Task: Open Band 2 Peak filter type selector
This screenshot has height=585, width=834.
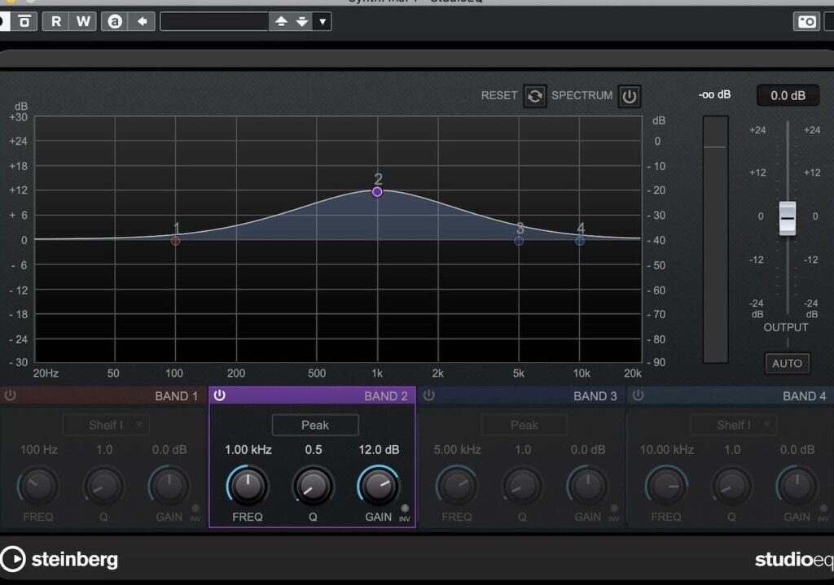Action: click(315, 425)
